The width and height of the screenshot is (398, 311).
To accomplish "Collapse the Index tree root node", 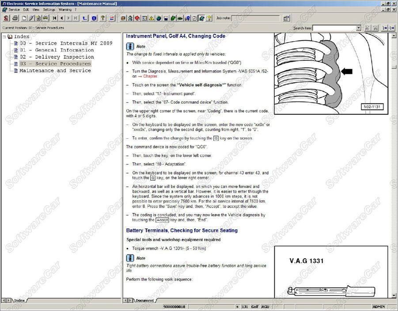I will click(4, 37).
